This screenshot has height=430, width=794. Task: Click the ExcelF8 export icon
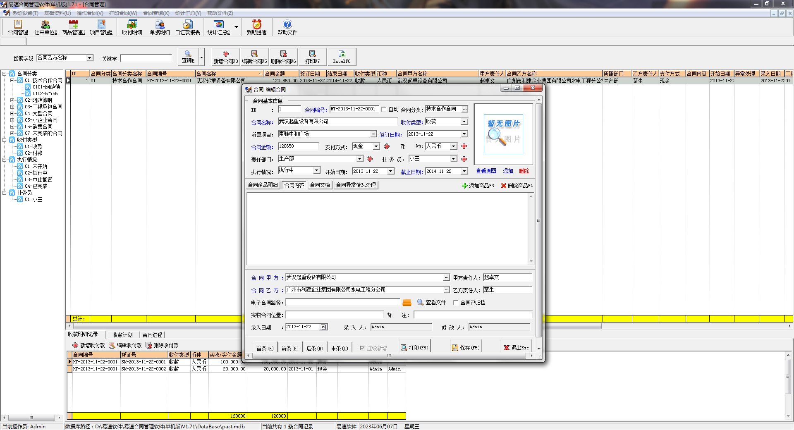[x=342, y=54]
